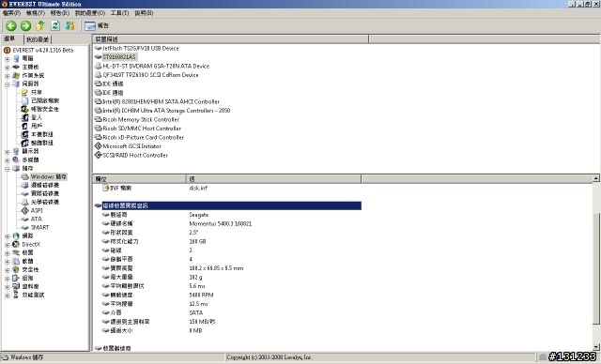Expand the DirectX tree node
The image size is (601, 364).
[8, 245]
